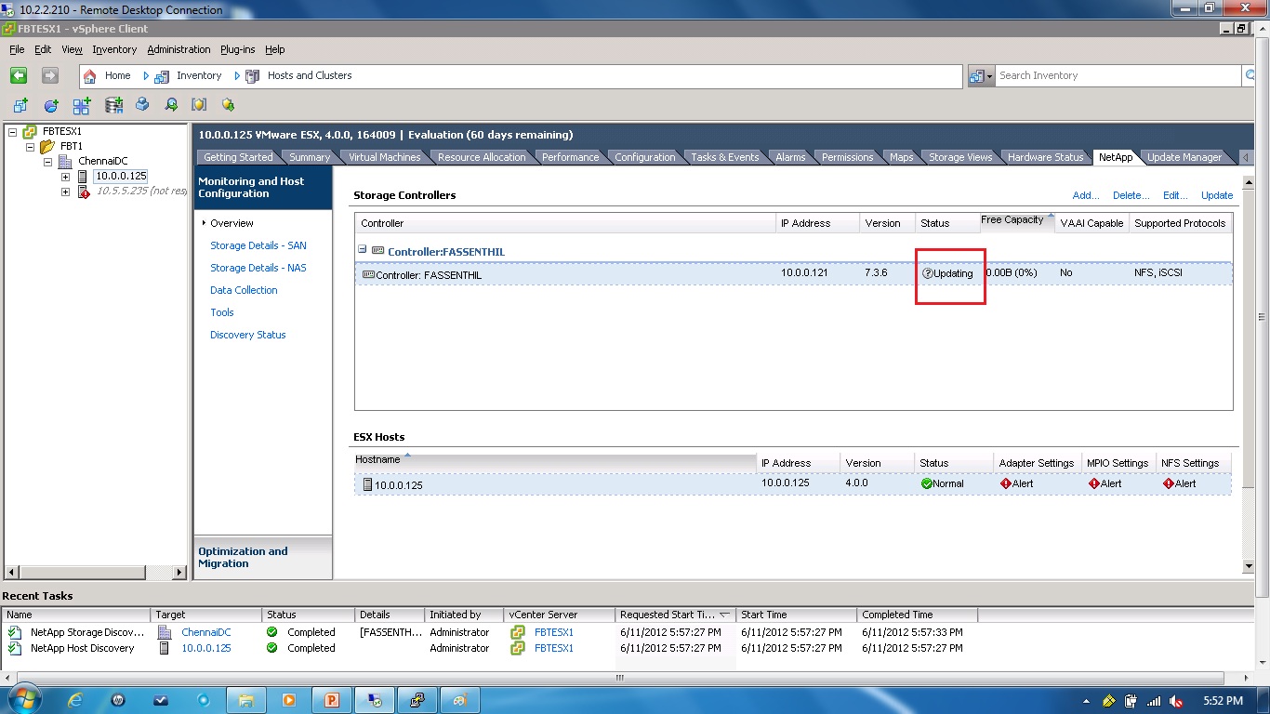Click the back navigation arrow icon

click(x=19, y=75)
